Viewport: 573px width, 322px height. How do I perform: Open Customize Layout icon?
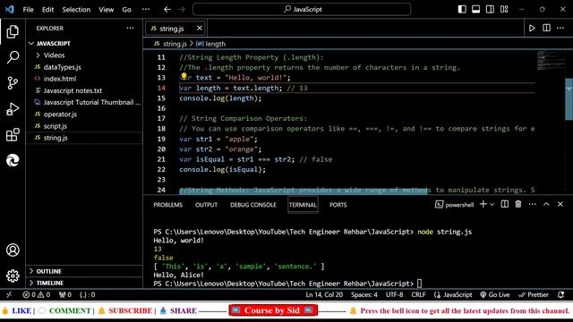click(x=504, y=10)
